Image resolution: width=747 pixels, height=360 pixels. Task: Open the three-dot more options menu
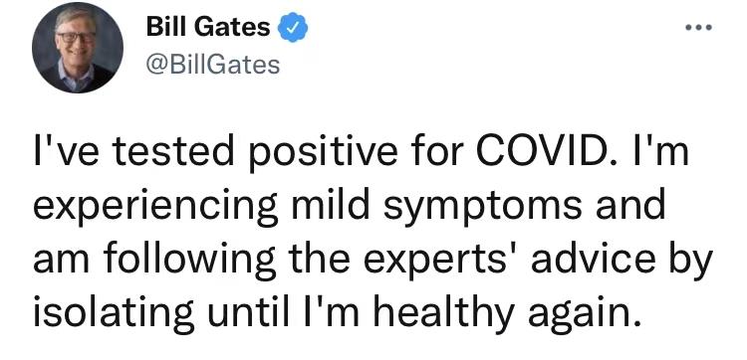click(698, 28)
